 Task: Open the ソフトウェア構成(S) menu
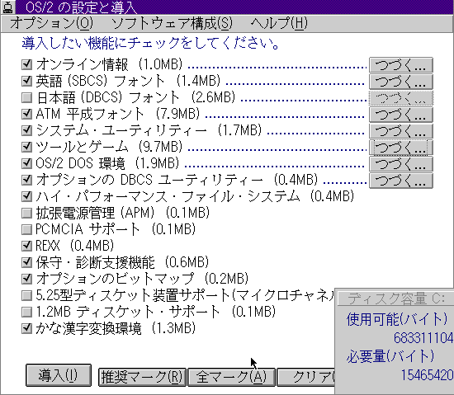pyautogui.click(x=172, y=23)
